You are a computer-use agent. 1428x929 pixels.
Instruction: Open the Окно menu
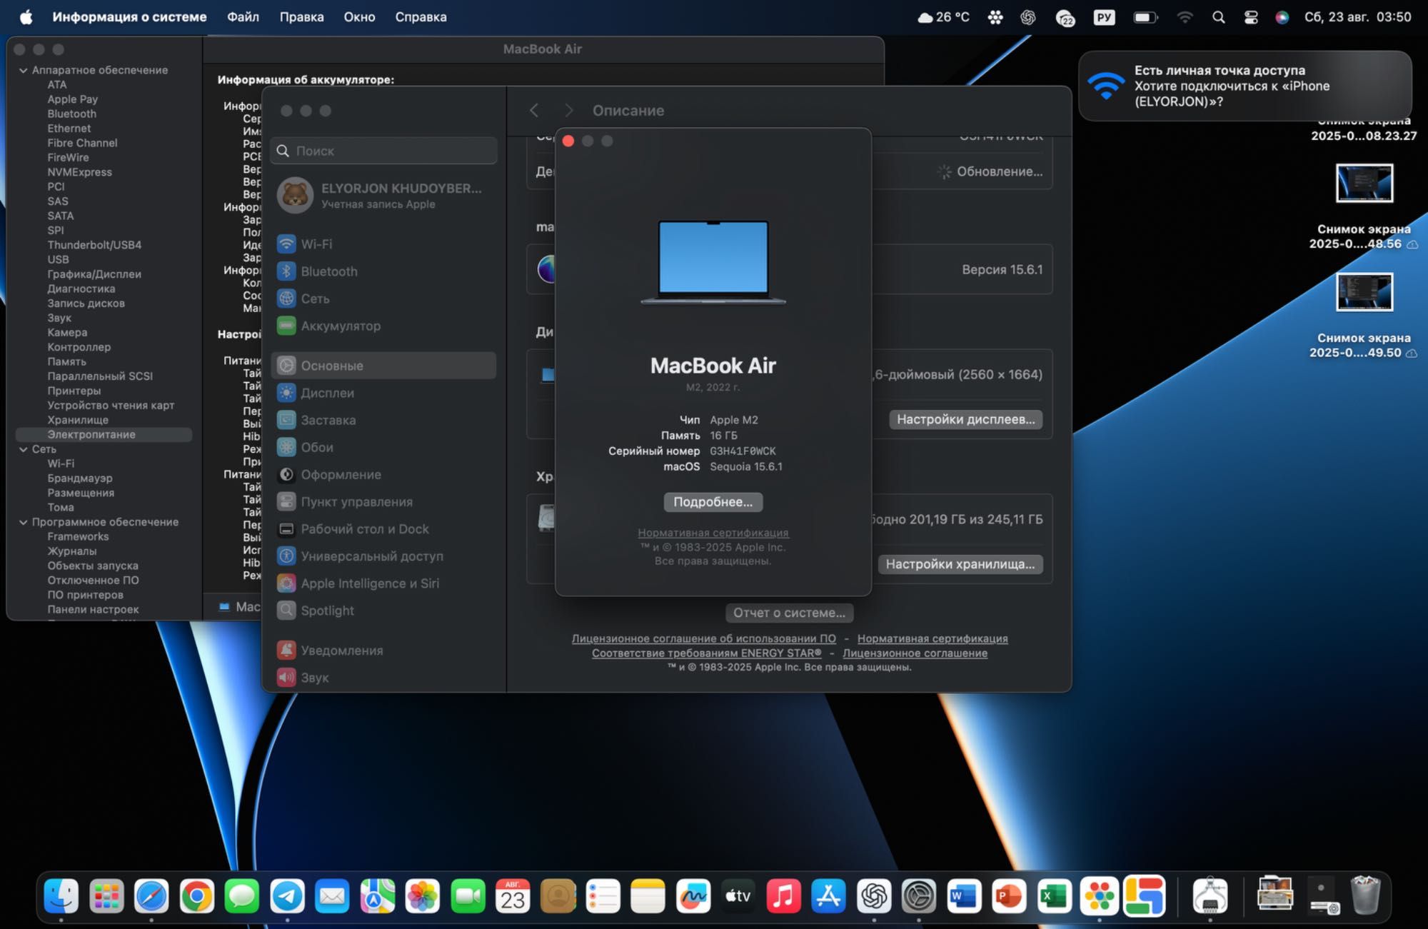359,17
